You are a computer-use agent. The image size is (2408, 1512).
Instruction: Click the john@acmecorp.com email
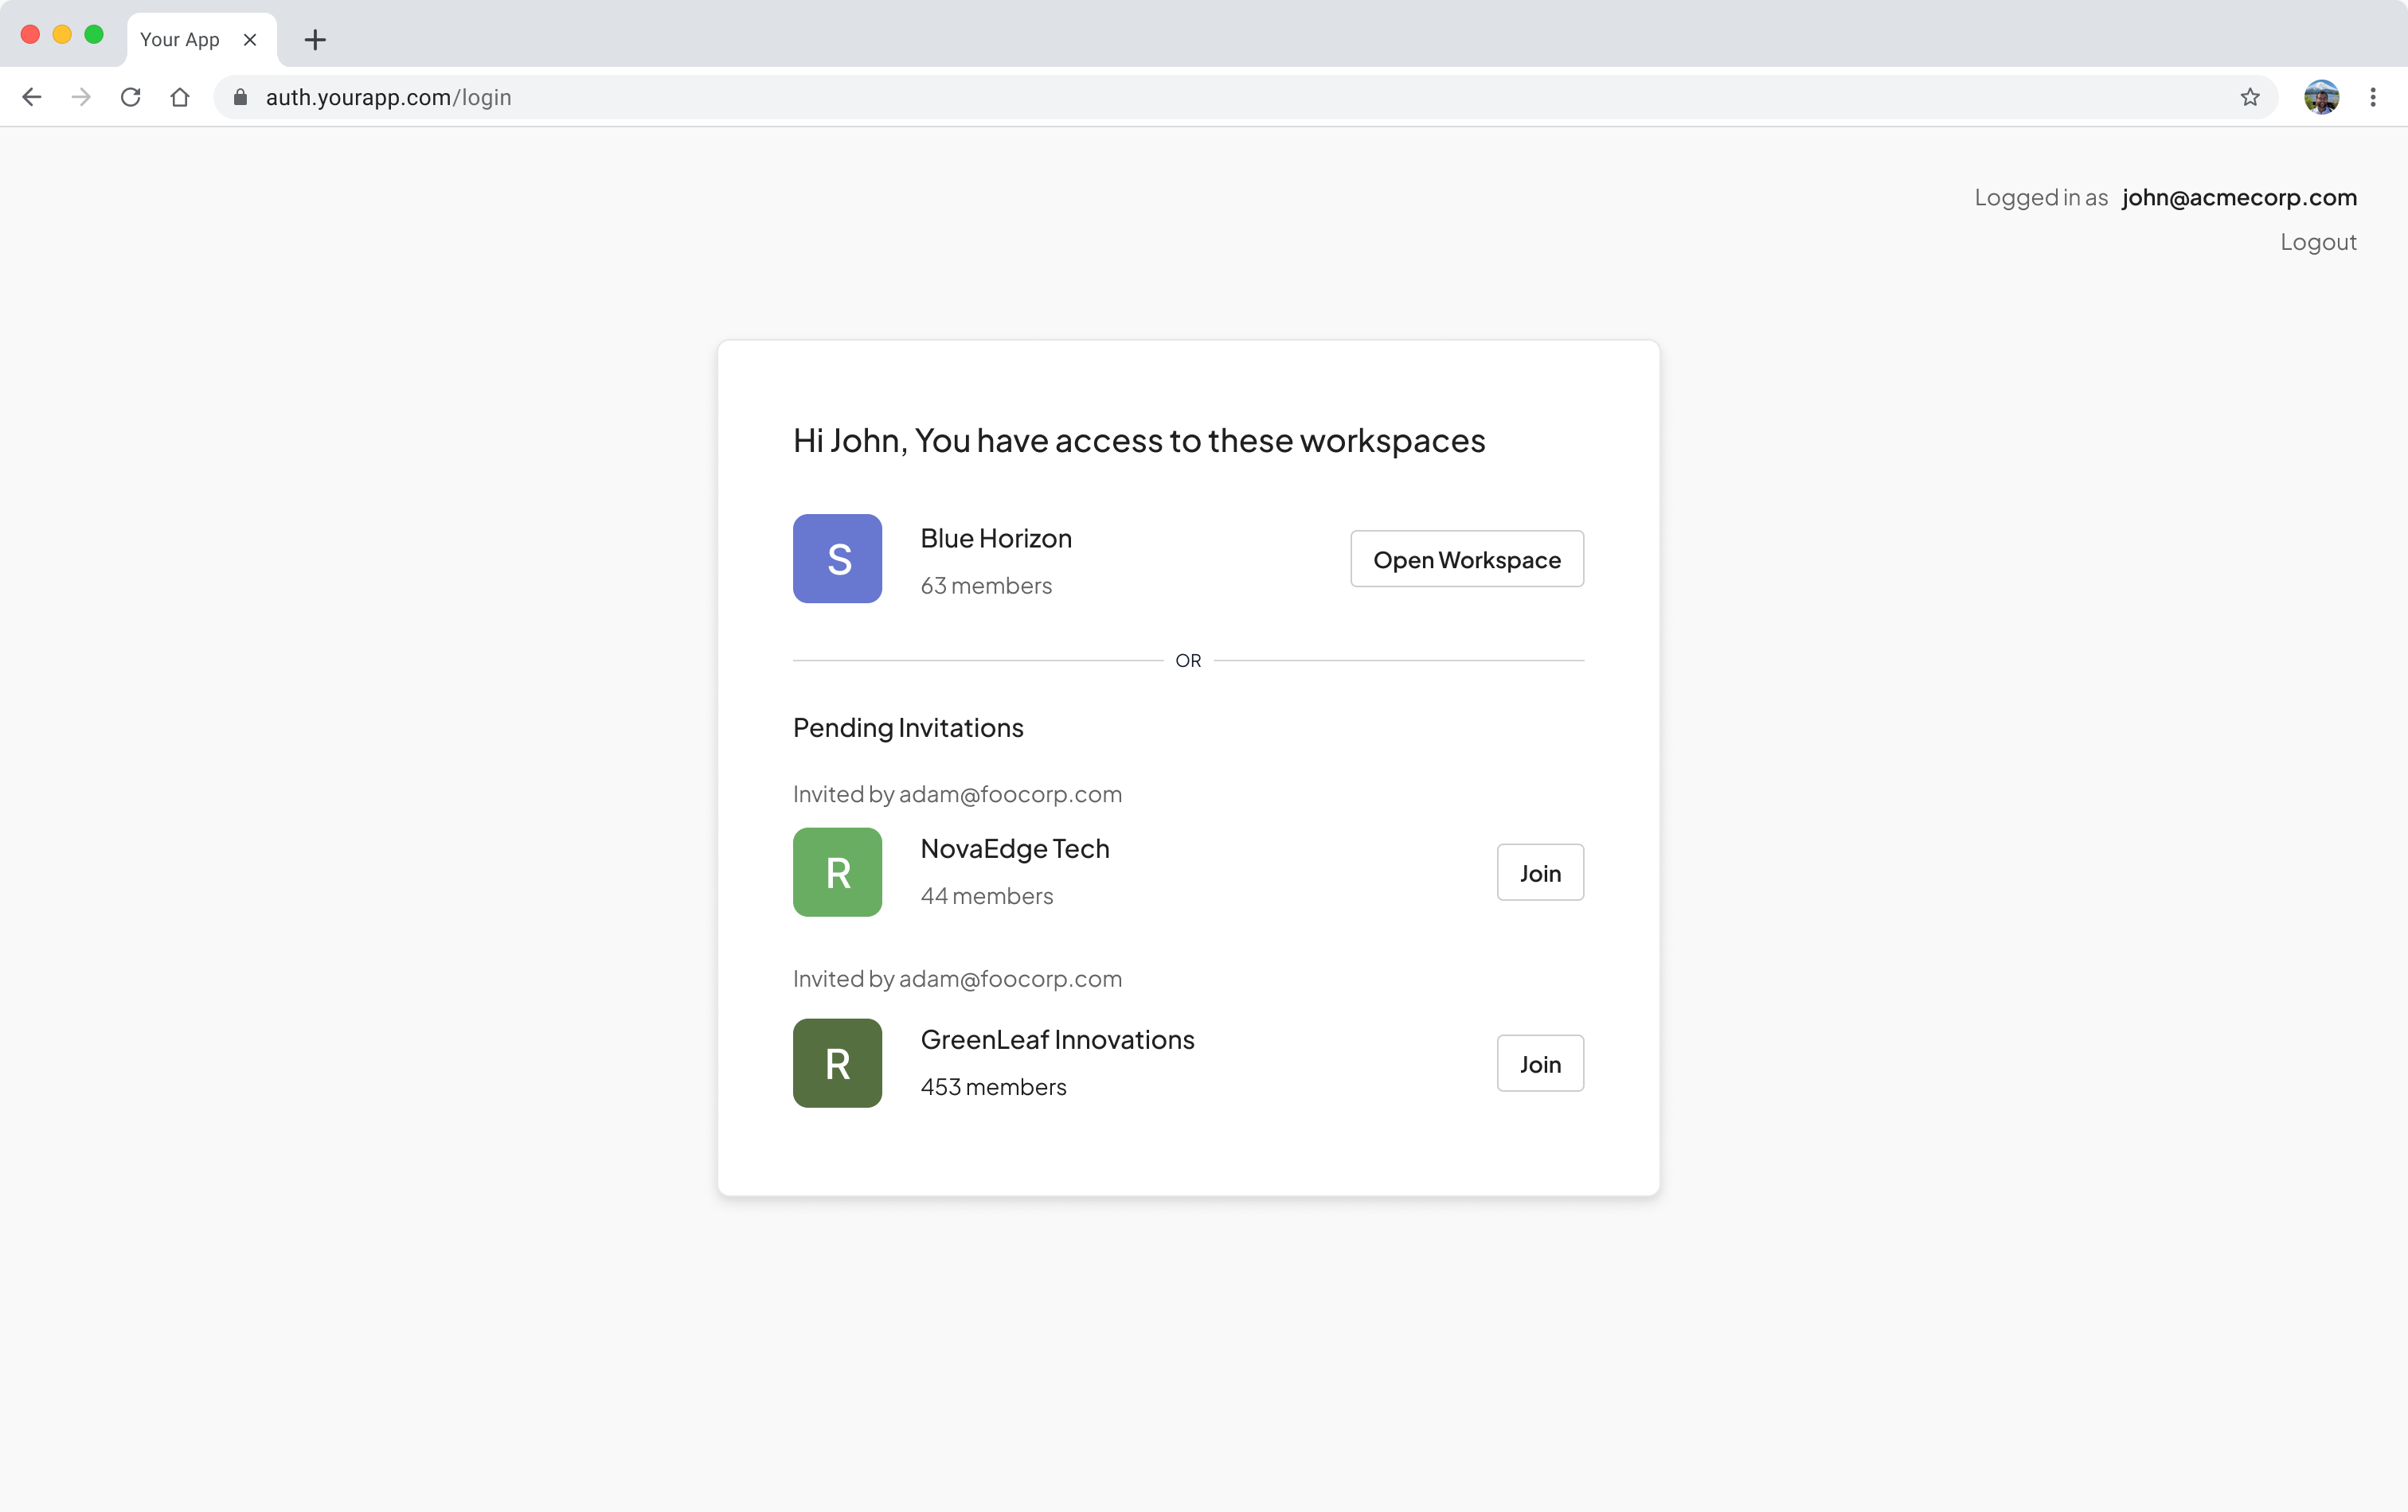click(x=2239, y=197)
